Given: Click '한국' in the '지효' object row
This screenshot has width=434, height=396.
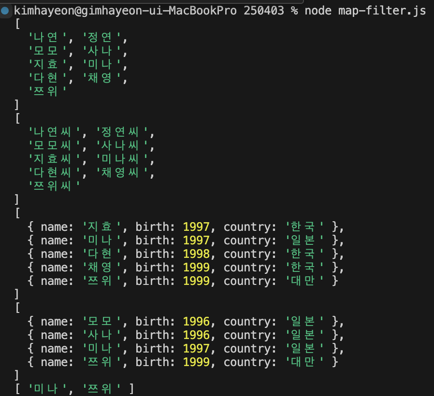Looking at the screenshot, I should [305, 227].
